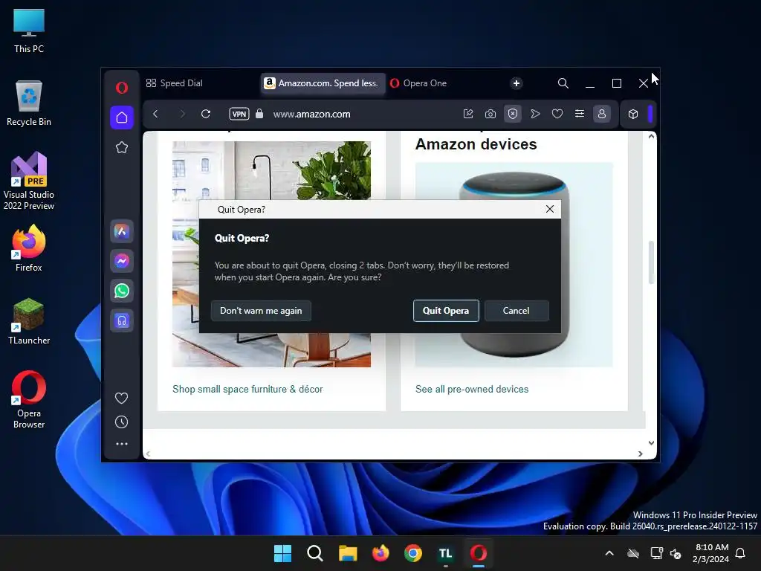This screenshot has width=761, height=571.
Task: Open a new tab with plus button
Action: [x=516, y=83]
